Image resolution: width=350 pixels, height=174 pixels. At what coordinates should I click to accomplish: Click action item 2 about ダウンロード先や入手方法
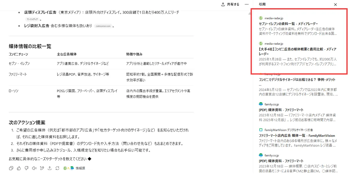[99, 143]
